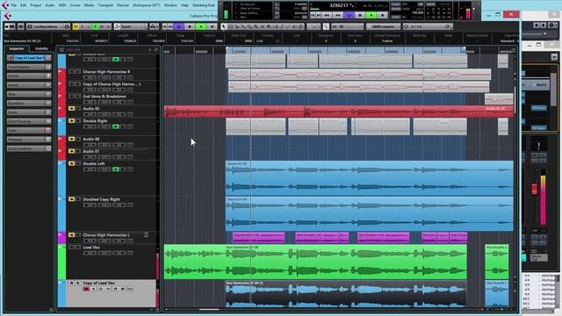Search tracks with track list magnifier icon
562x316 pixels.
tap(156, 50)
